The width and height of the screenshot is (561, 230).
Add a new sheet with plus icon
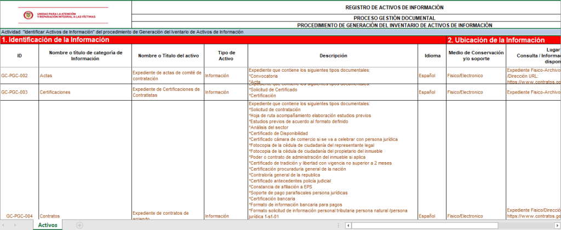click(x=80, y=226)
